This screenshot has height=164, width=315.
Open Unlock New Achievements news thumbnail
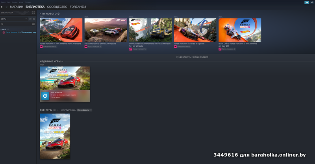tap(150, 30)
